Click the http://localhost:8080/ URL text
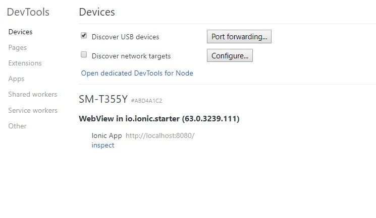The width and height of the screenshot is (376, 218). click(x=159, y=135)
